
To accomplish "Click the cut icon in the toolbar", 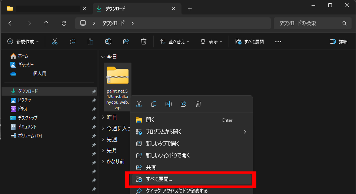I will (55, 42).
